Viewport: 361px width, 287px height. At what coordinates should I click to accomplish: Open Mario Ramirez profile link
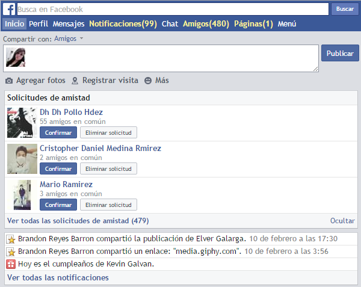pos(66,184)
